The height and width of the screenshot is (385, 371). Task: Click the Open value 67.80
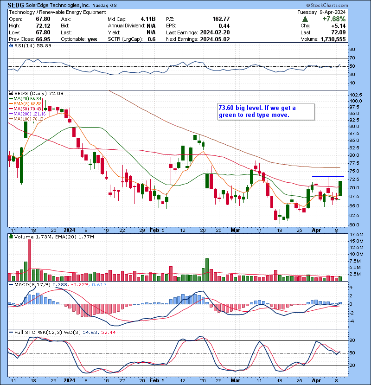click(43, 19)
